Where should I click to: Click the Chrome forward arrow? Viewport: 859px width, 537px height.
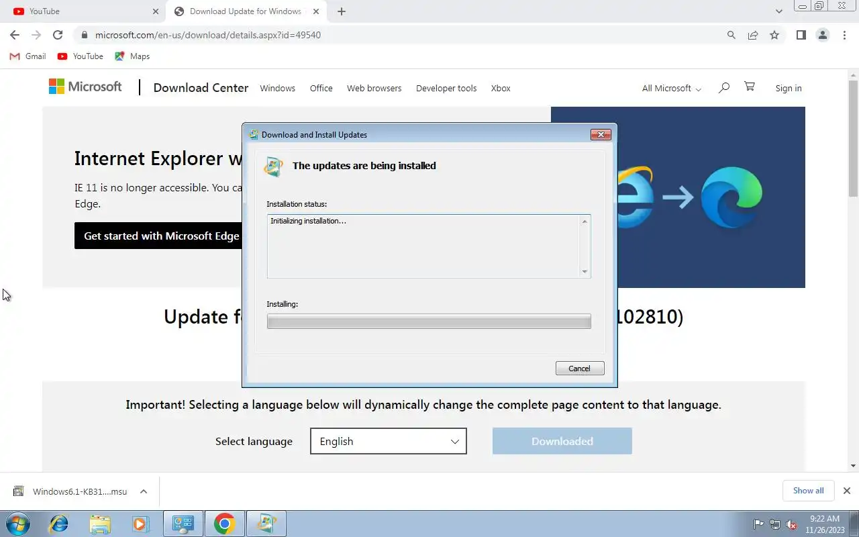pos(36,35)
